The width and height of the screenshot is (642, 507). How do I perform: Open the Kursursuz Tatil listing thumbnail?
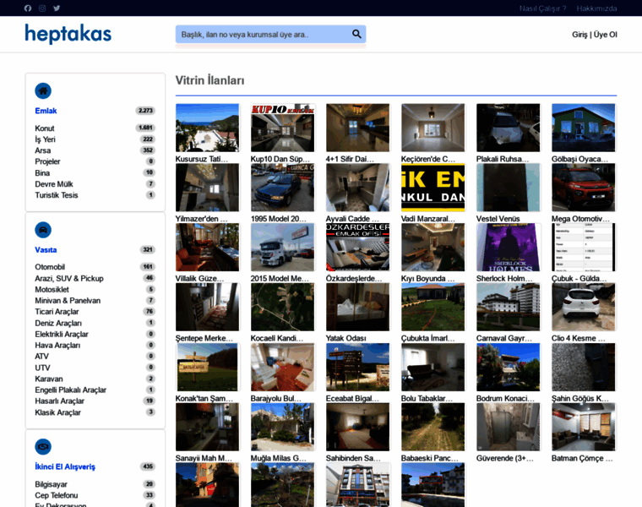[x=207, y=128]
